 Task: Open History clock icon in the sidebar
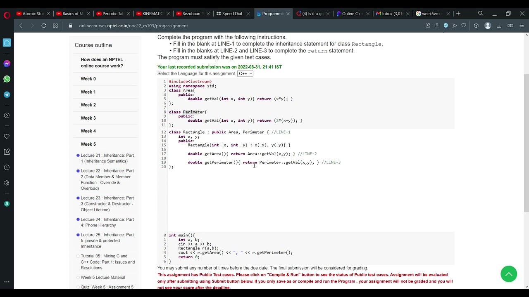coord(7,167)
